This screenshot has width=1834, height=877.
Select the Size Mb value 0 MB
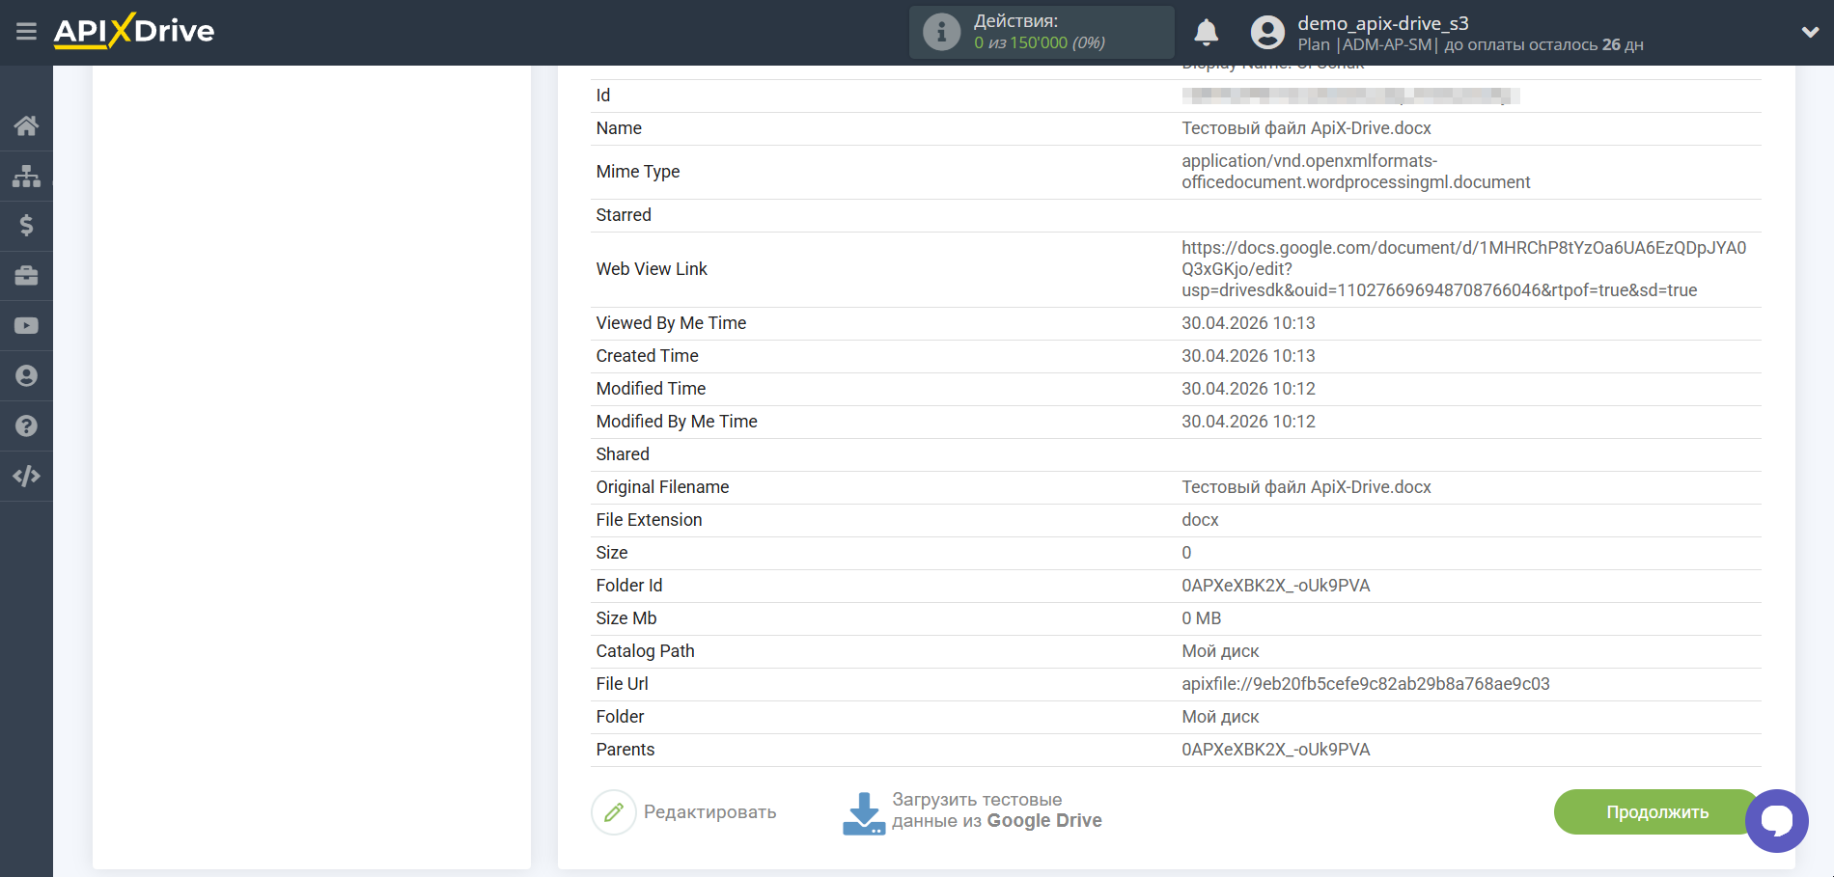pos(1202,618)
